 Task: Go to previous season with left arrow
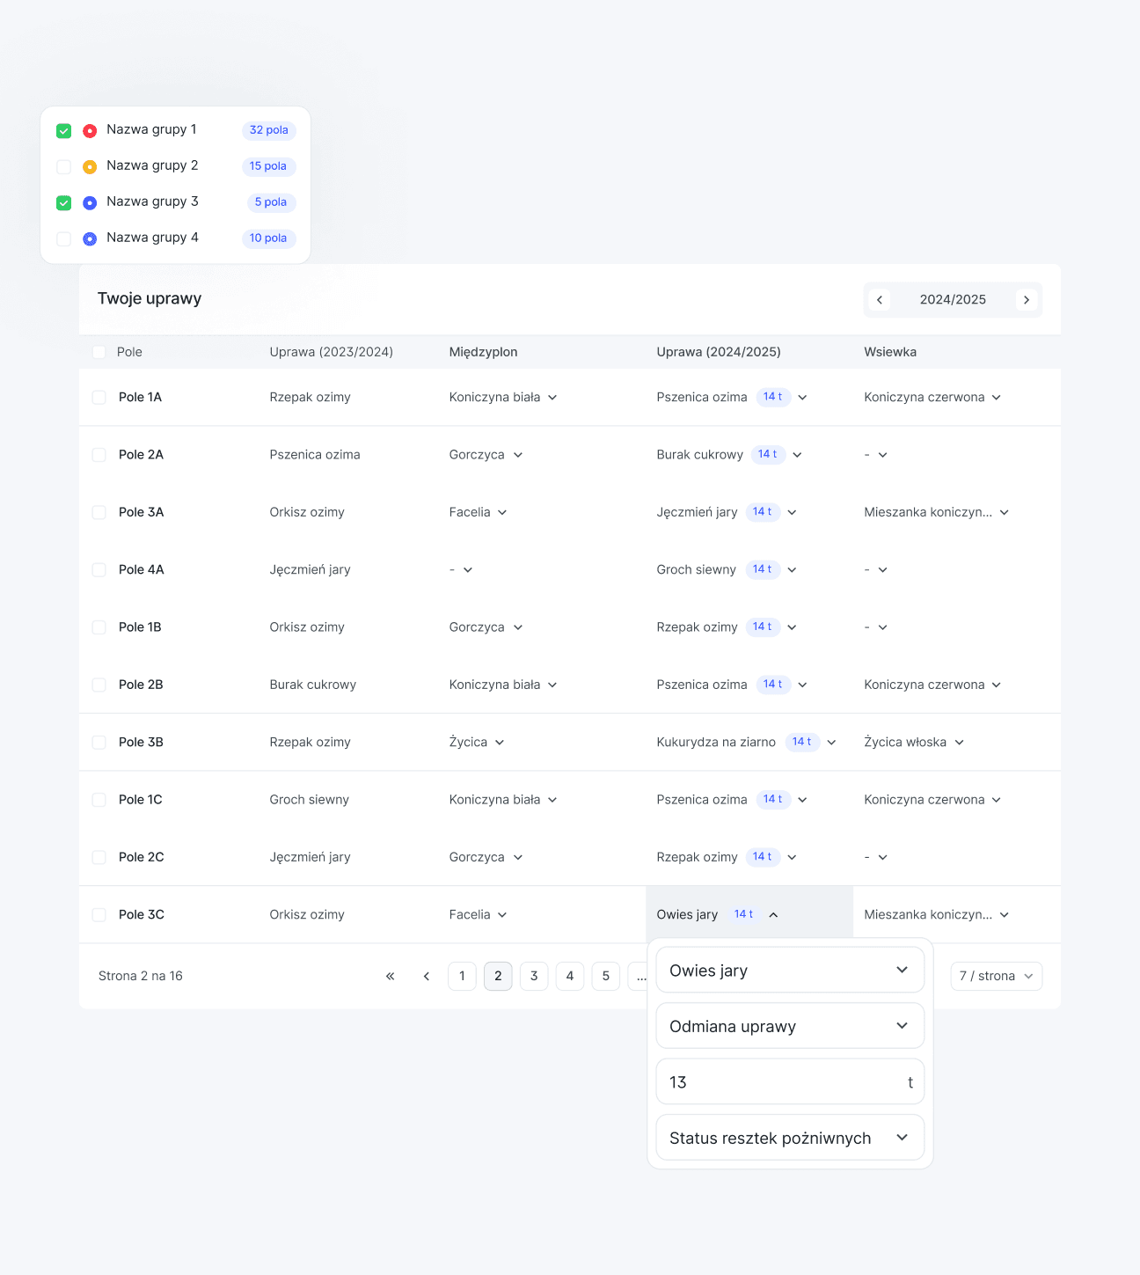(x=880, y=300)
